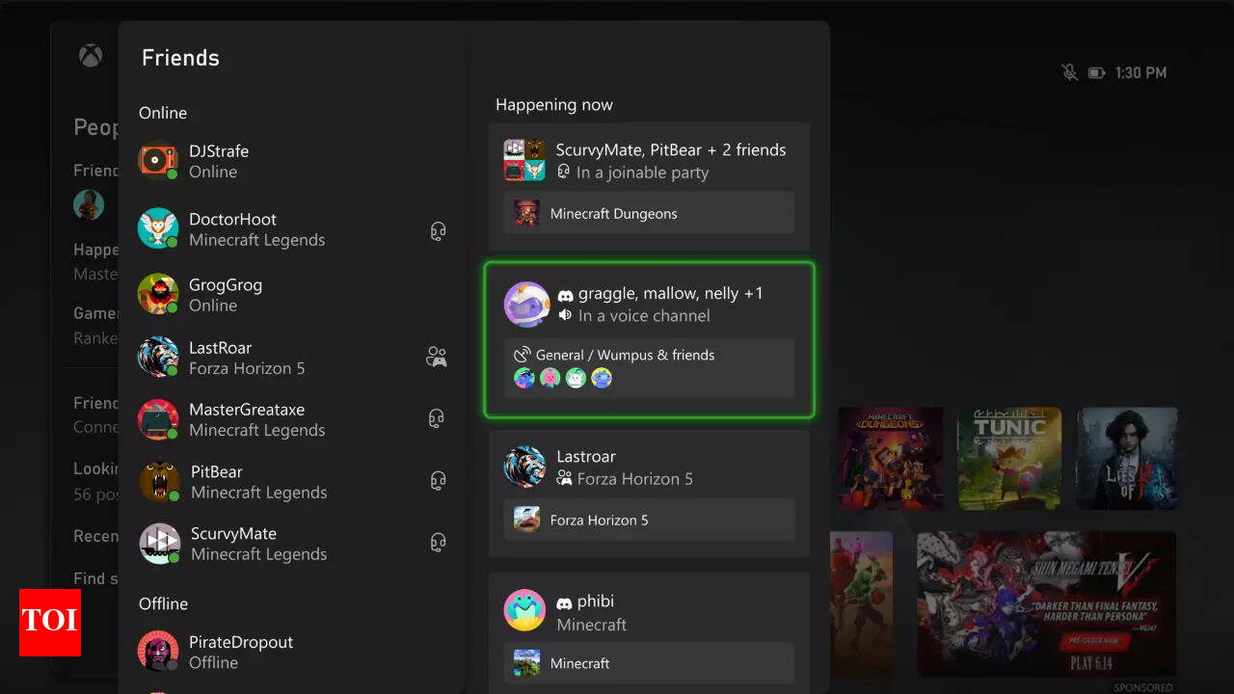The image size is (1234, 694).
Task: Click the phibi name in Happening now
Action: [595, 601]
